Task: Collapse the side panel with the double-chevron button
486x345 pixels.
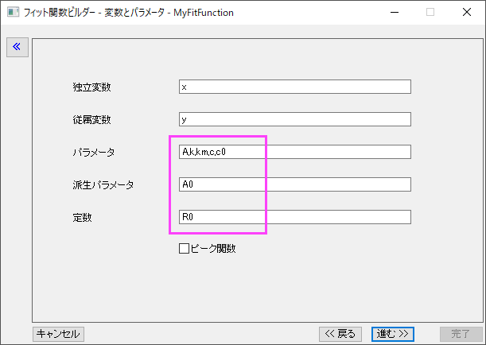Action: point(17,47)
